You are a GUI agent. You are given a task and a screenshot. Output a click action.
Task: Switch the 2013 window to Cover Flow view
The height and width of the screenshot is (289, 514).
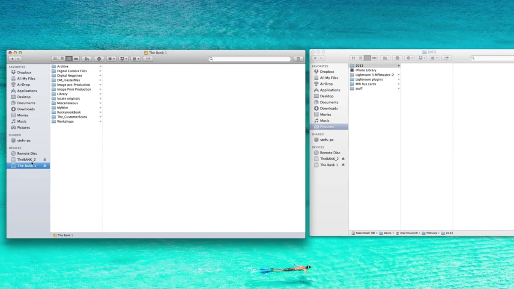click(374, 58)
